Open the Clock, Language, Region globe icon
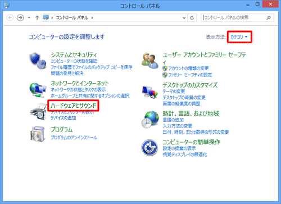The width and height of the screenshot is (281, 204). tap(150, 120)
